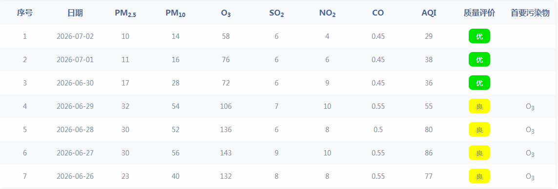
Task: Click O3 pollutant label for 2026-06-29
Action: [x=530, y=107]
